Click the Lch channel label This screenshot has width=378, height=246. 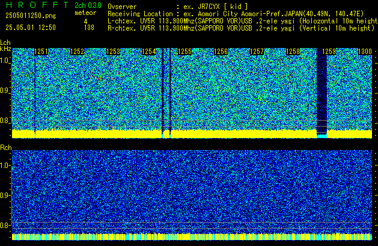coord(5,43)
